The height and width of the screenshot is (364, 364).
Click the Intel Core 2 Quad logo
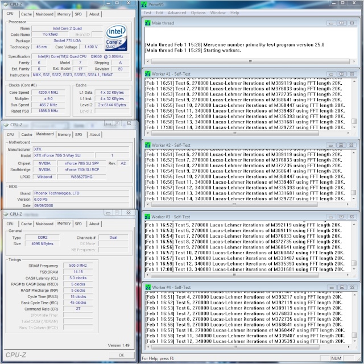[x=116, y=38]
